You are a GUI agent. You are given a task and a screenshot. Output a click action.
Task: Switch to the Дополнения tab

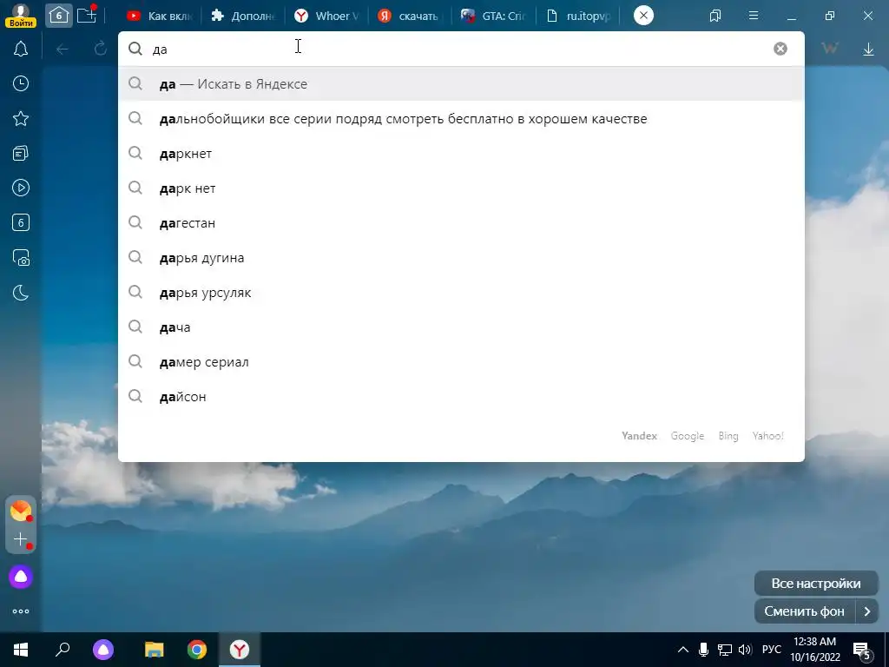[243, 16]
